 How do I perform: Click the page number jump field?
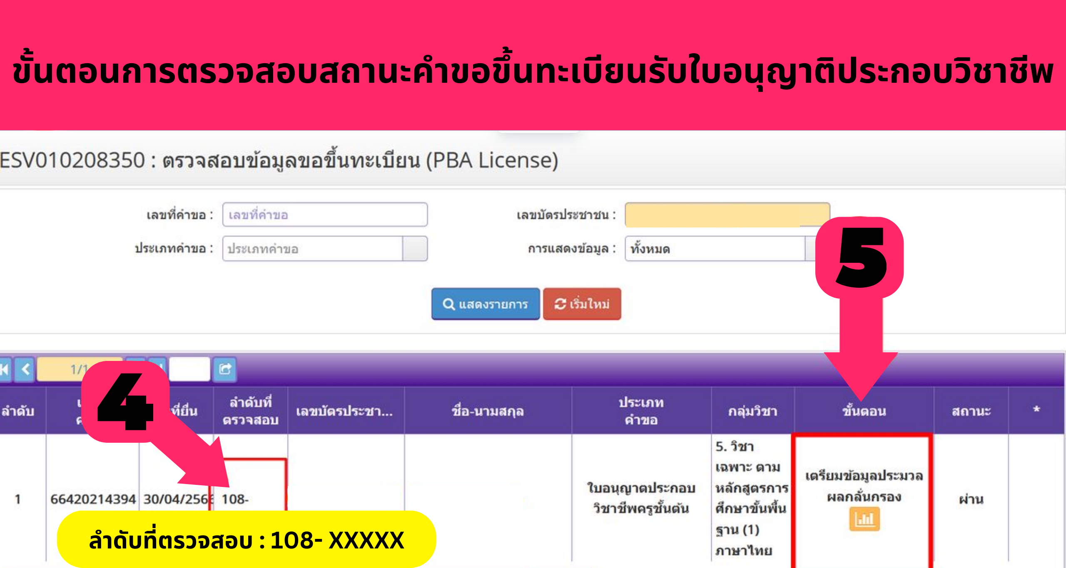click(x=189, y=369)
